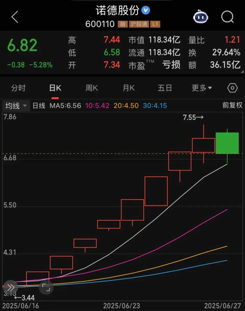Image resolution: width=245 pixels, height=311 pixels.
Task: Open the 五日 chart tab
Action: (165, 88)
